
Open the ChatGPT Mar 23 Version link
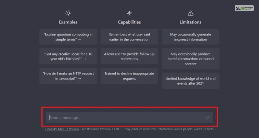[x=62, y=129]
